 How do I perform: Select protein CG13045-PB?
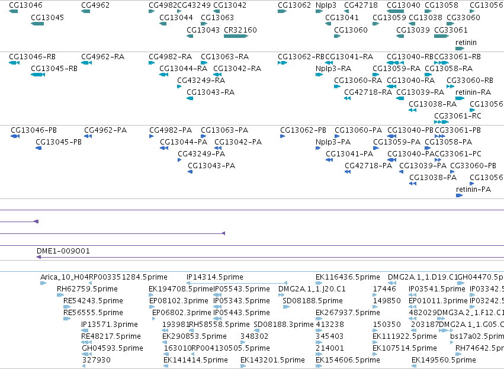[x=59, y=142]
